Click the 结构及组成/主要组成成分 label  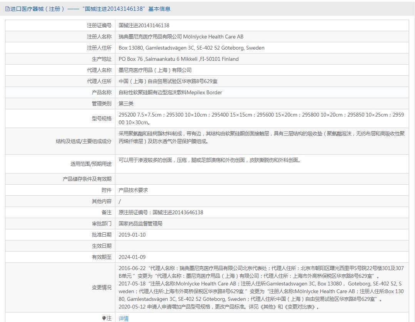click(x=83, y=141)
